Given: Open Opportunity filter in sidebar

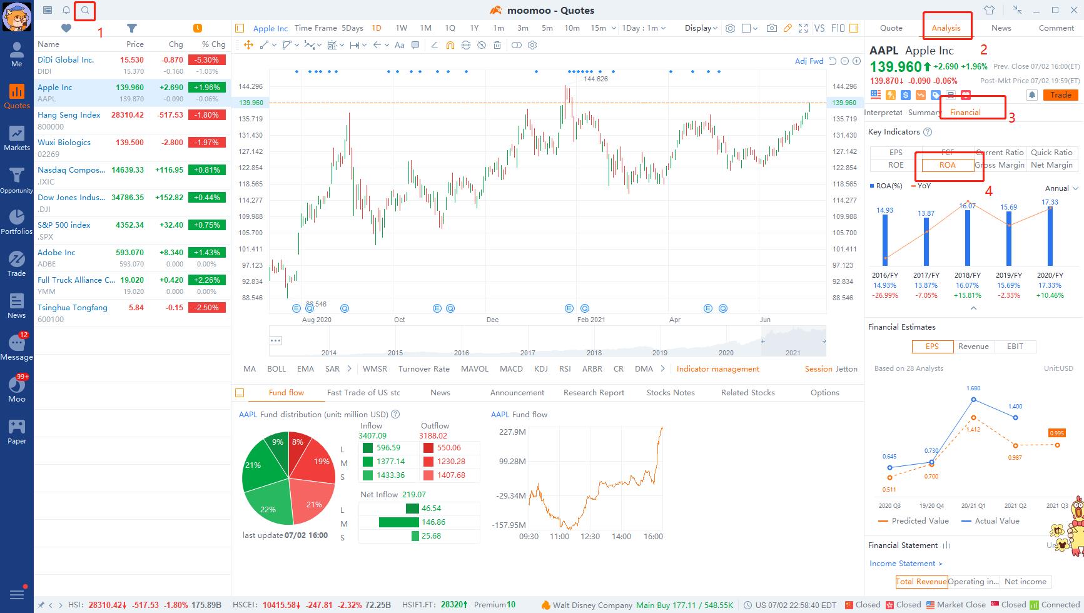Looking at the screenshot, I should coord(17,181).
